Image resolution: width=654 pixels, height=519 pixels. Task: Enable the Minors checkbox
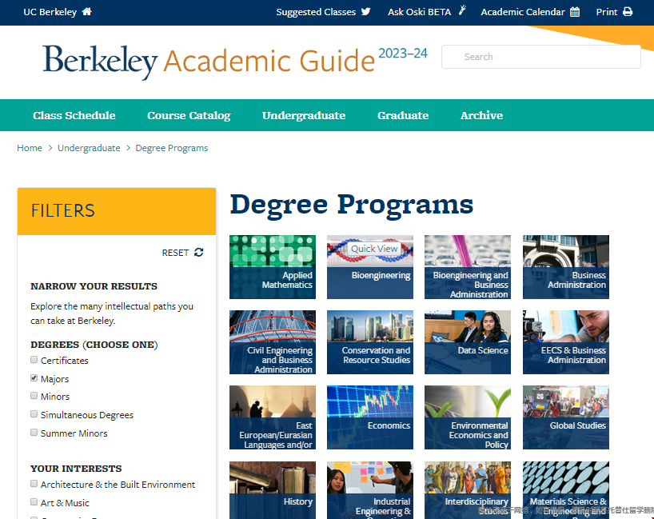(34, 396)
